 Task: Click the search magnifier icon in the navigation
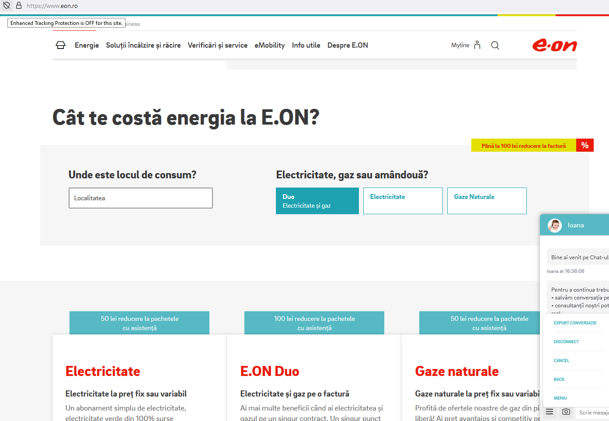(x=494, y=45)
